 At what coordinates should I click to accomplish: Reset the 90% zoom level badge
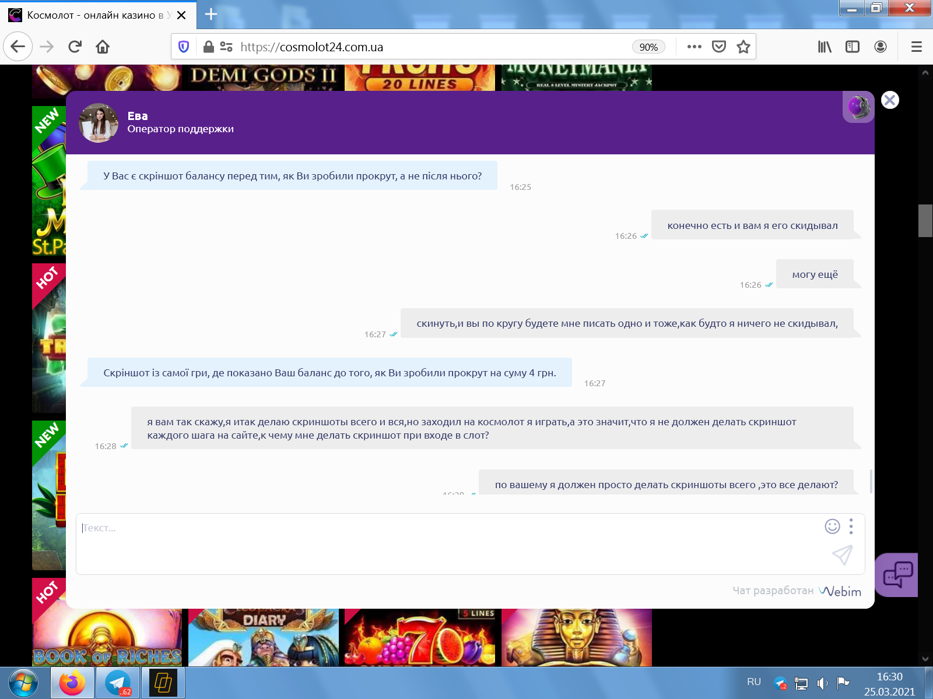click(x=648, y=47)
